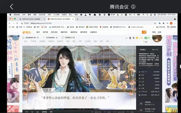Click the 不安全 site warning icon
The height and width of the screenshot is (113, 181).
pos(22,23)
